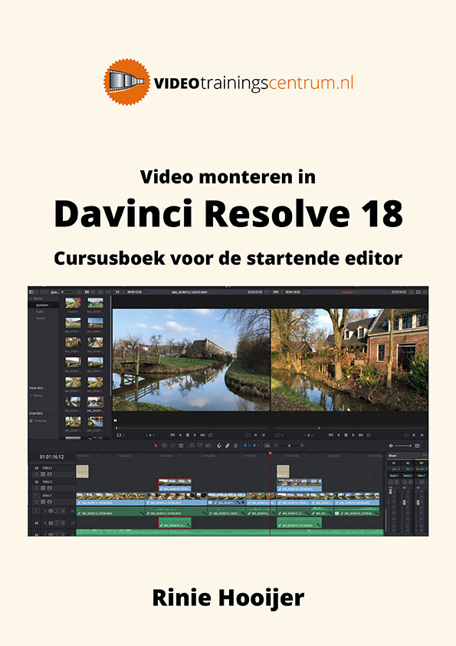Click the red playhead marker on timeline ruler
This screenshot has height=646, width=456.
point(270,453)
